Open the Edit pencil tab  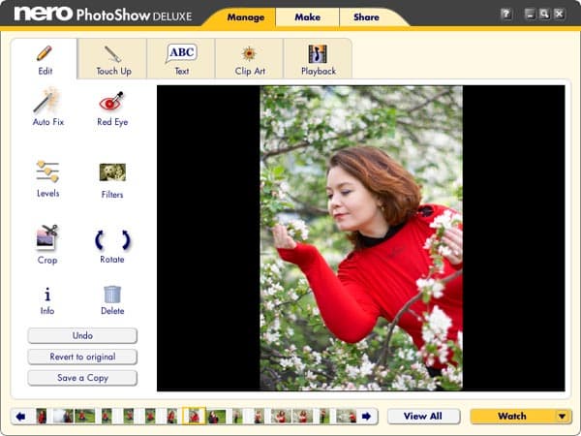[x=45, y=59]
